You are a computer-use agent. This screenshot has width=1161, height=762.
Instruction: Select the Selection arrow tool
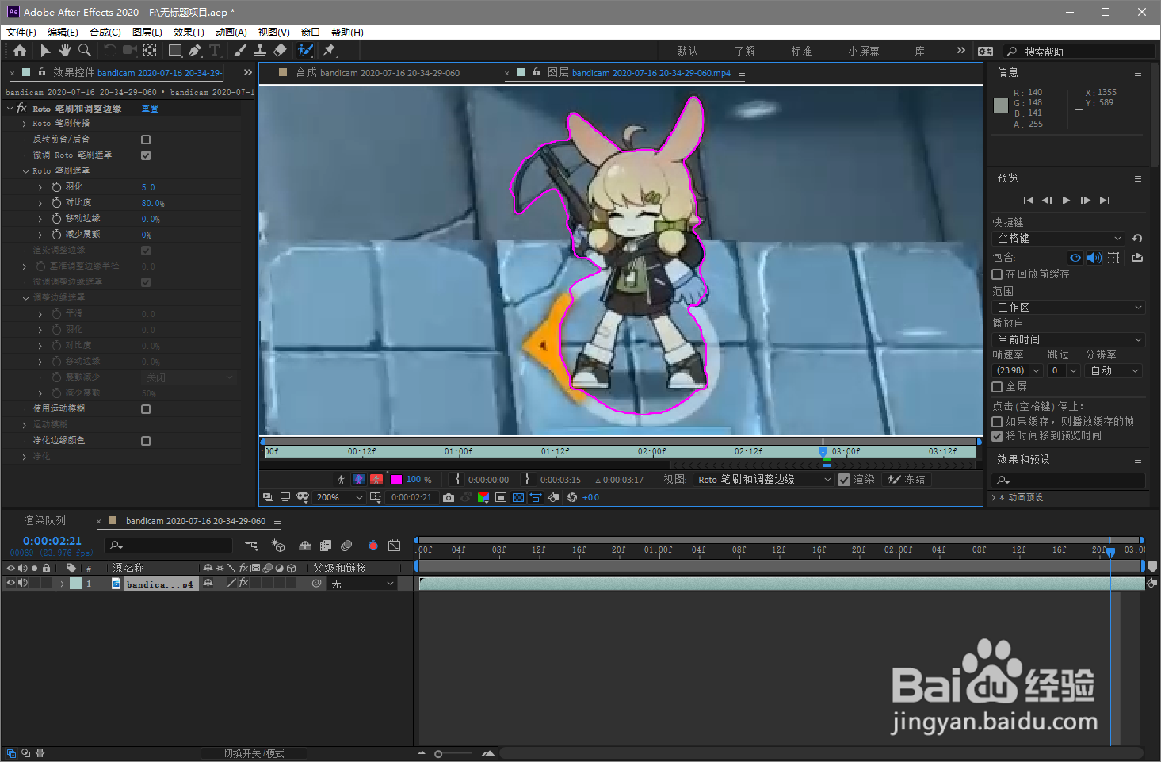(x=44, y=50)
